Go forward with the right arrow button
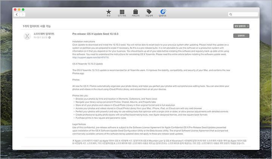This screenshot has width=272, height=159. (22, 15)
